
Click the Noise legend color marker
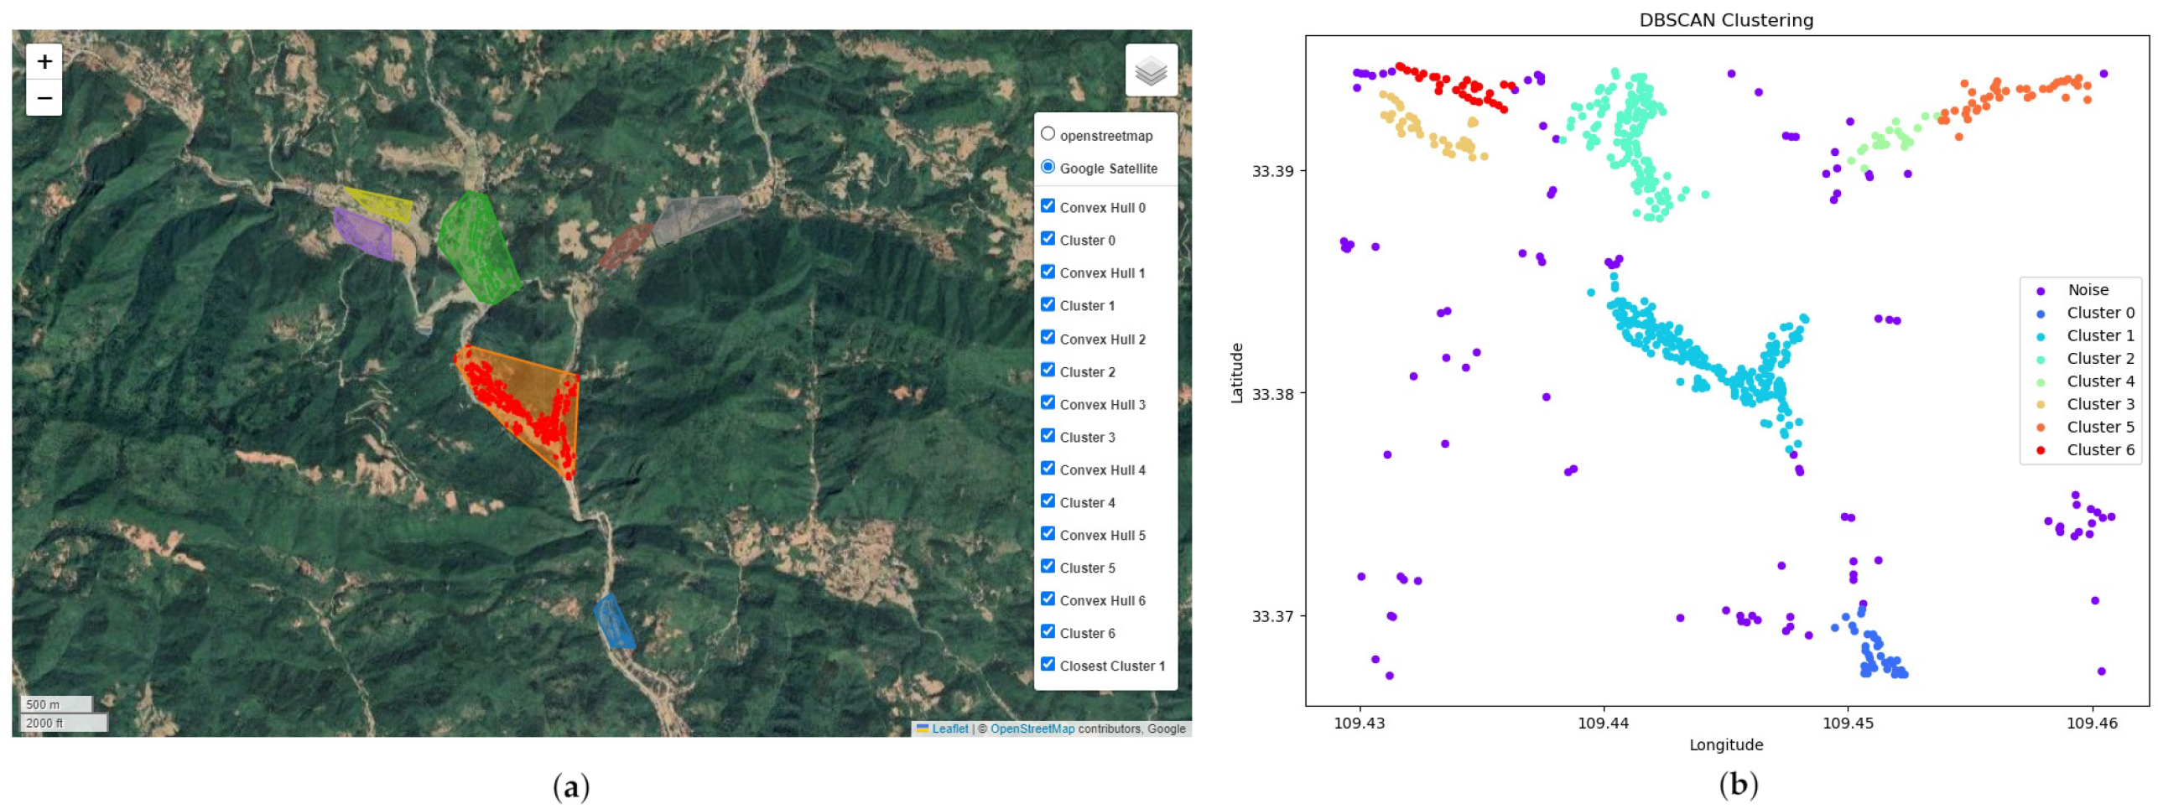tap(2040, 291)
